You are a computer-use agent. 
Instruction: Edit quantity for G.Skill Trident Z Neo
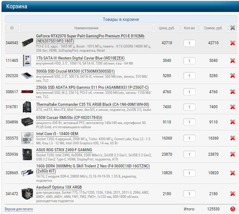click(189, 173)
